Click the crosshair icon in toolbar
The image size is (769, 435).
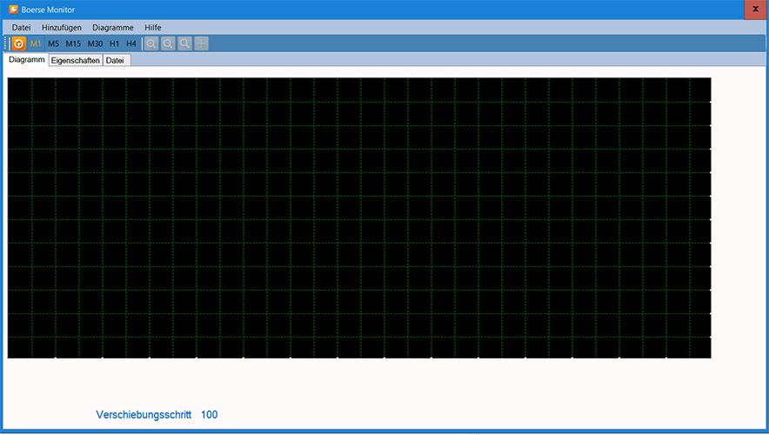pos(202,43)
